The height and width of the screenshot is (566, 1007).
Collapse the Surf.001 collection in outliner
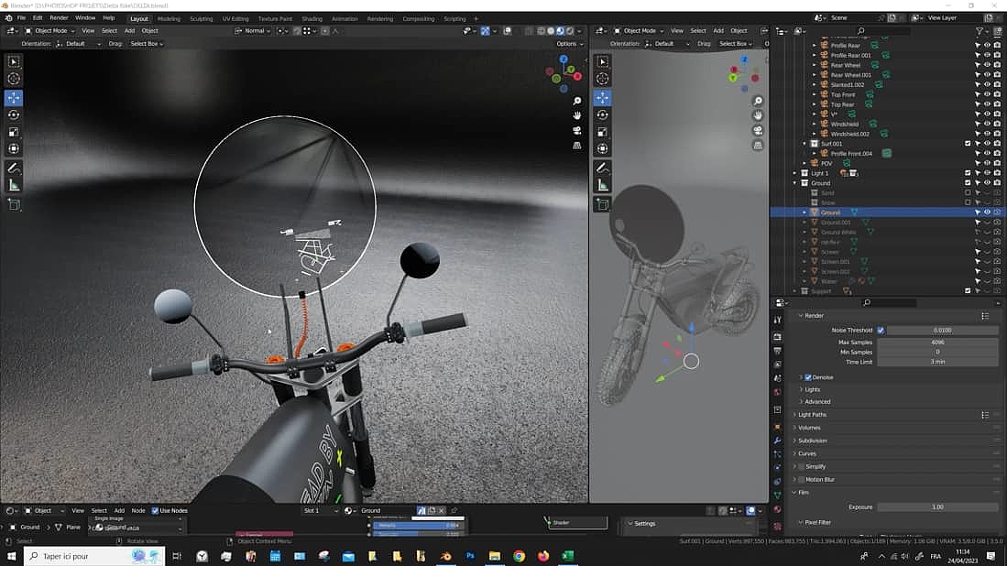click(x=805, y=144)
